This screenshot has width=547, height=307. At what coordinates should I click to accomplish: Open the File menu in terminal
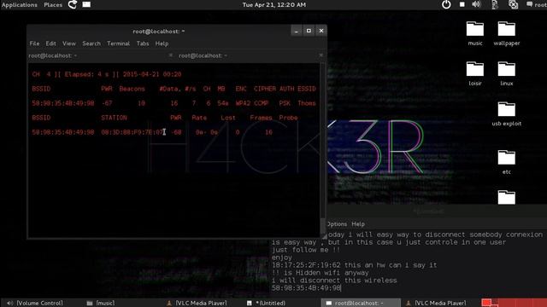click(34, 43)
